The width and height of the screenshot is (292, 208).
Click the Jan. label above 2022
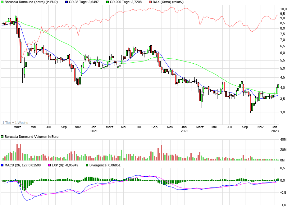184,127
